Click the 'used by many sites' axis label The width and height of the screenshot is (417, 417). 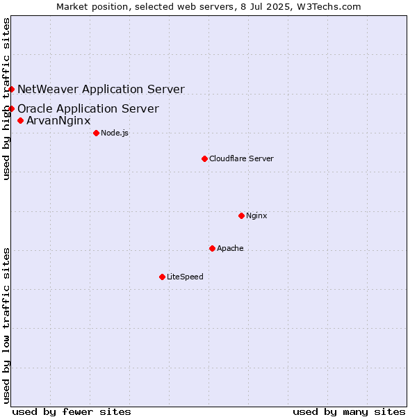349,412
